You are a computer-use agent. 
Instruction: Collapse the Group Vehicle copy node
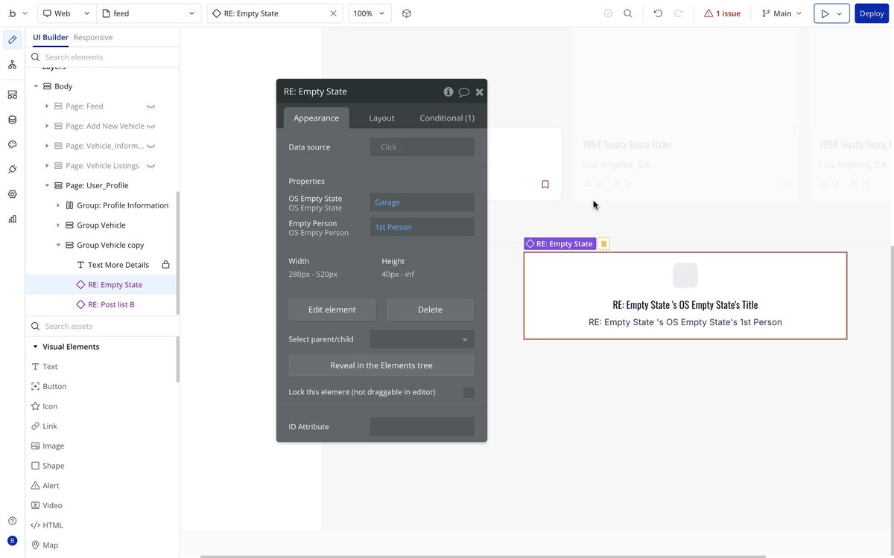coord(58,245)
